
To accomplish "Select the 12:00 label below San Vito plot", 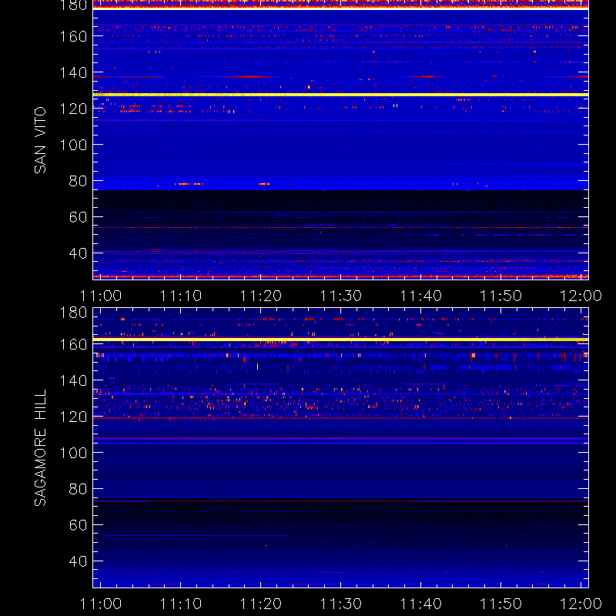I will tap(581, 296).
